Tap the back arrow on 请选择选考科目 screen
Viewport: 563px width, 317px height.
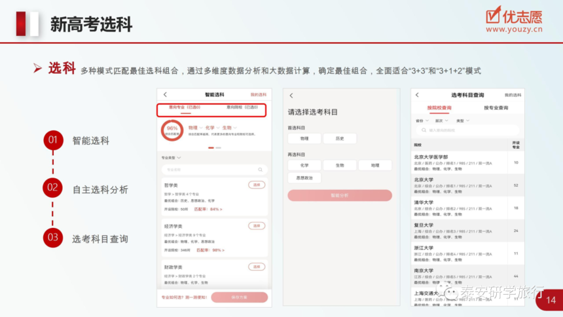coord(291,96)
